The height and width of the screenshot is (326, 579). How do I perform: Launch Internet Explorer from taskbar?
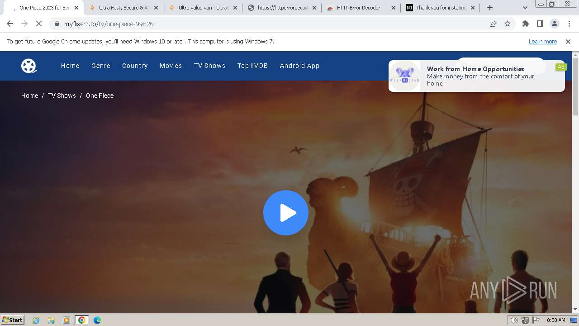click(36, 320)
